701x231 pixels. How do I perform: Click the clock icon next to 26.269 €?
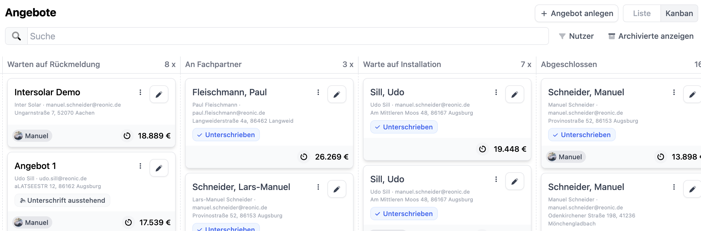click(x=304, y=157)
